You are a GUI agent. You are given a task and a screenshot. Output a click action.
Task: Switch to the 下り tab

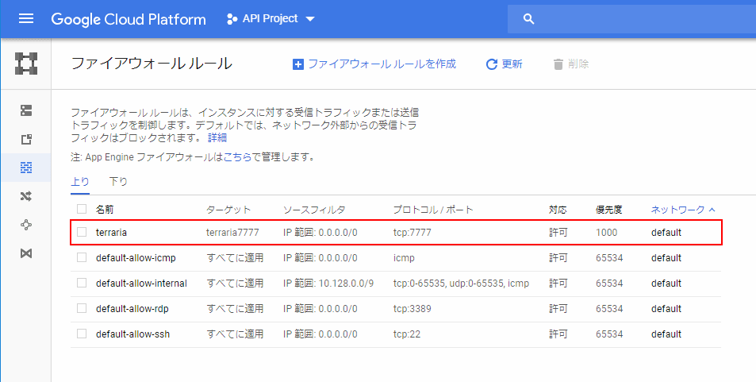pos(118,182)
